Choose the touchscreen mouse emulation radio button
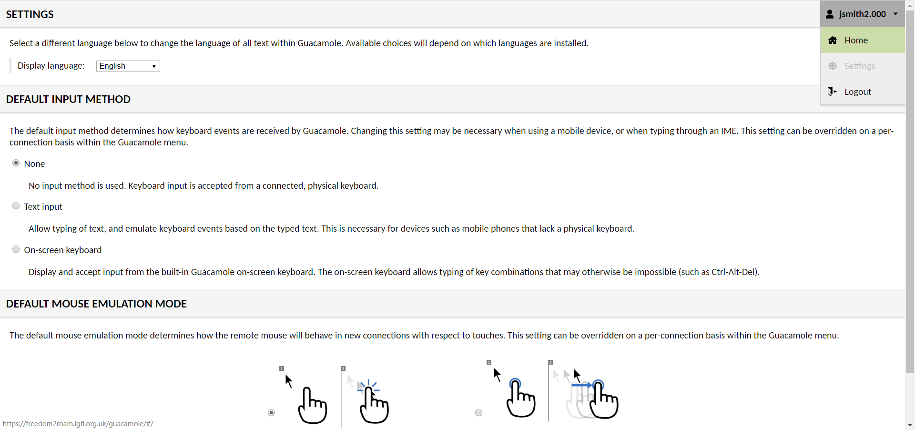The height and width of the screenshot is (430, 915). [x=272, y=413]
